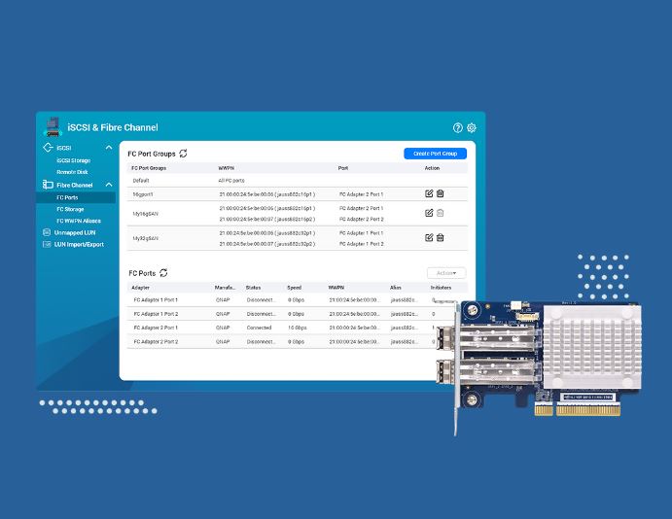Open Remote Disk in sidebar
The width and height of the screenshot is (672, 519).
(71, 172)
